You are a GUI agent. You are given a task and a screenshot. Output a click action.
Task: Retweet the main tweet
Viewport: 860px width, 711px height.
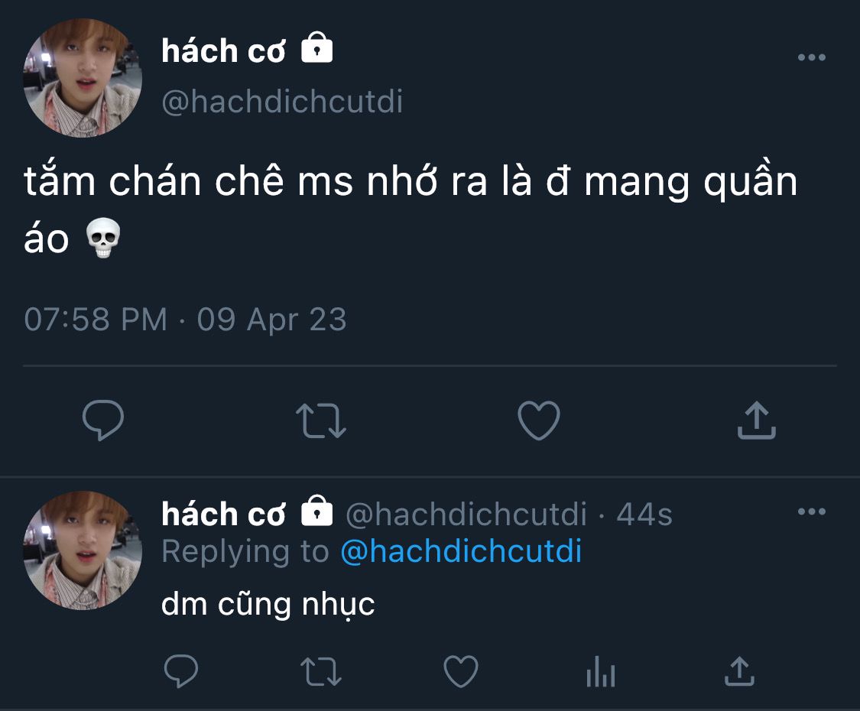(321, 420)
